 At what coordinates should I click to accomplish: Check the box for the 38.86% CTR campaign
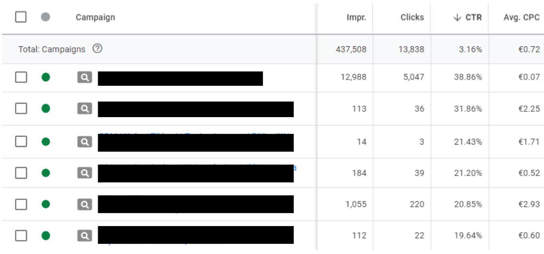click(21, 78)
